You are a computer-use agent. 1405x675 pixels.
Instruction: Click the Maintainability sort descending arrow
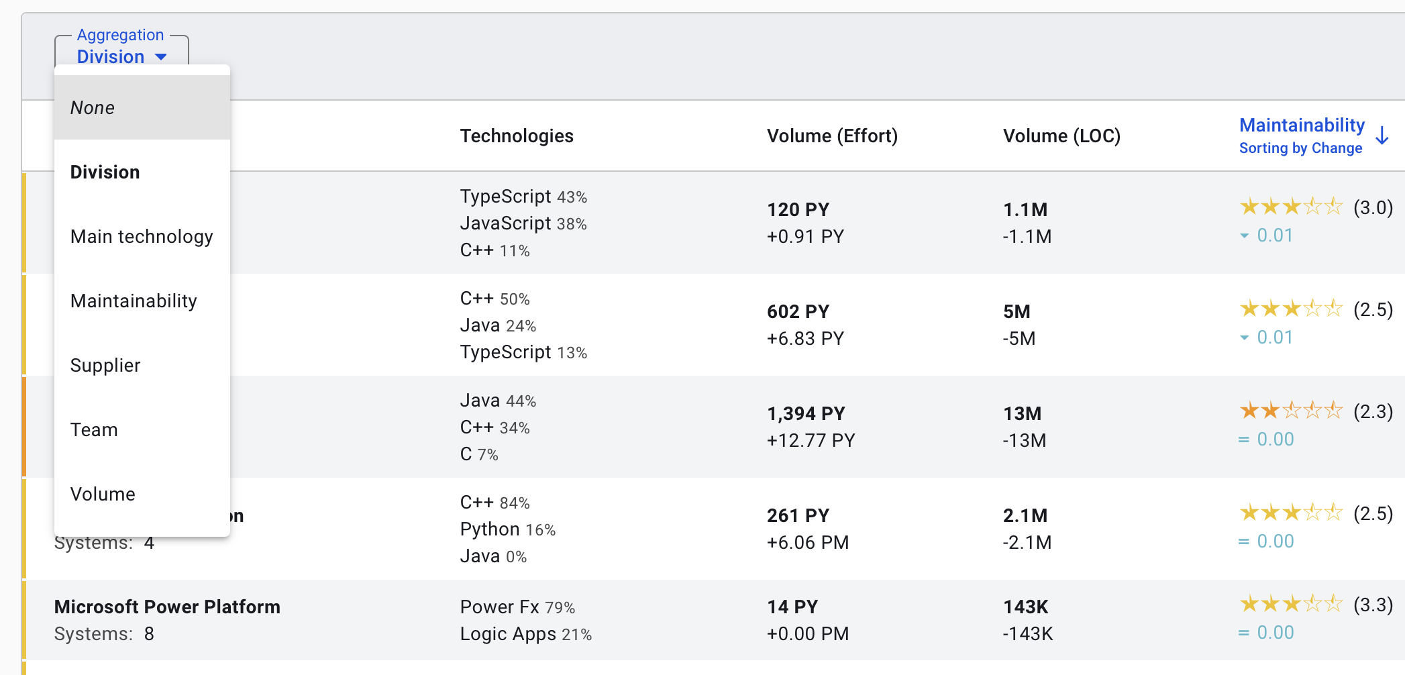click(1382, 136)
